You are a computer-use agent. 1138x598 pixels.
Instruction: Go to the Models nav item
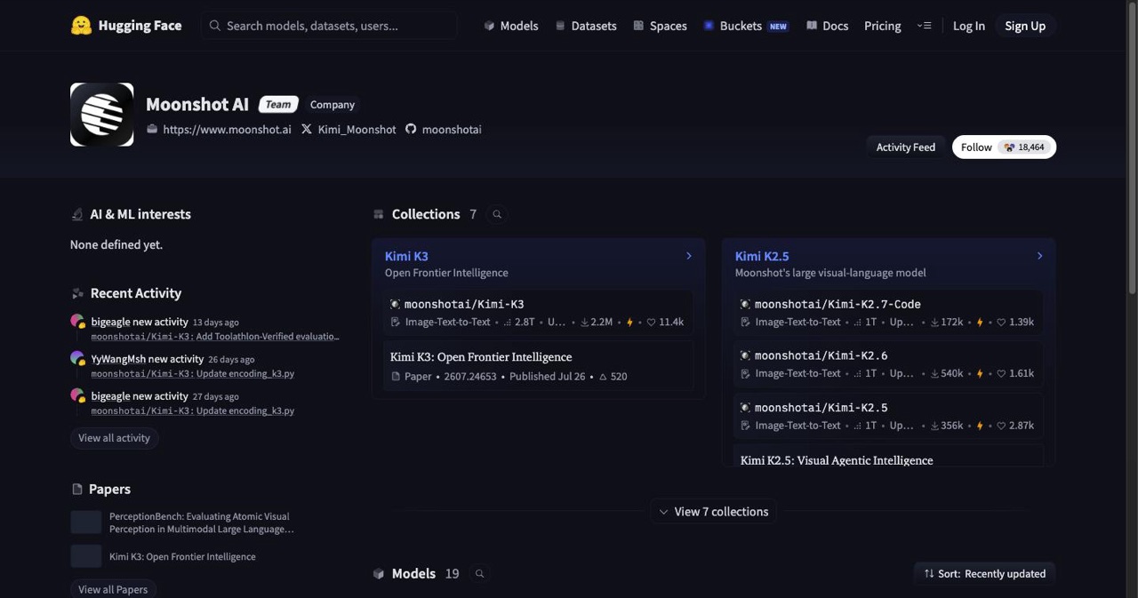click(x=511, y=26)
